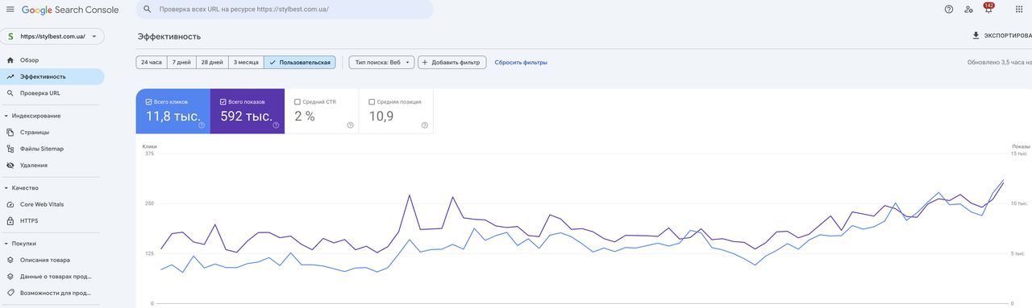The width and height of the screenshot is (1032, 308).
Task: Click help icon on Средняя позиция card
Action: tap(424, 125)
